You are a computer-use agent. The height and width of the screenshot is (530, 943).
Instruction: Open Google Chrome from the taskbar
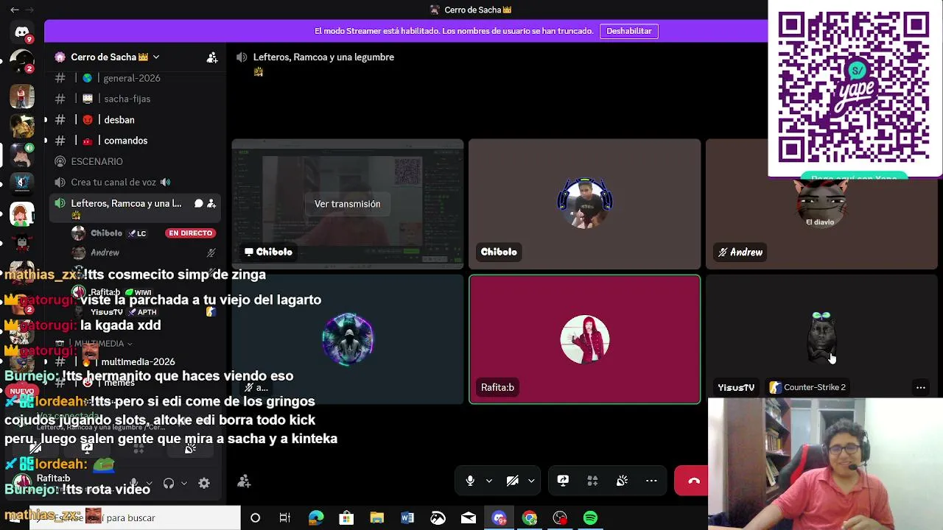[530, 518]
